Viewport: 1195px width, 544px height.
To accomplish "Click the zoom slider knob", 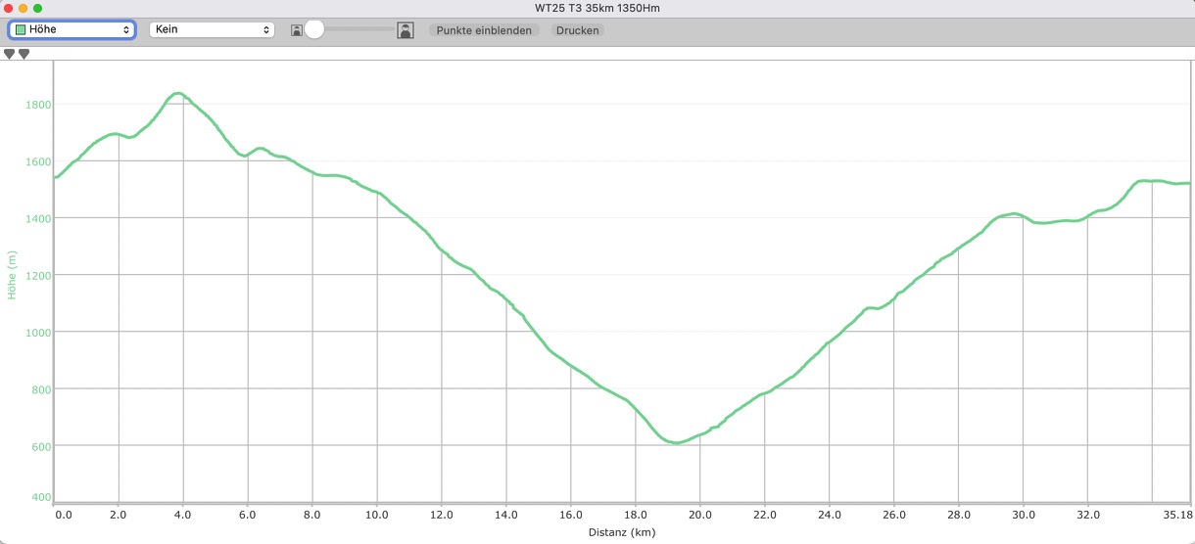I will tap(314, 30).
